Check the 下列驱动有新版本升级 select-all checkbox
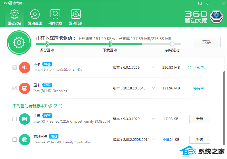This screenshot has width=227, height=159. click(x=8, y=106)
